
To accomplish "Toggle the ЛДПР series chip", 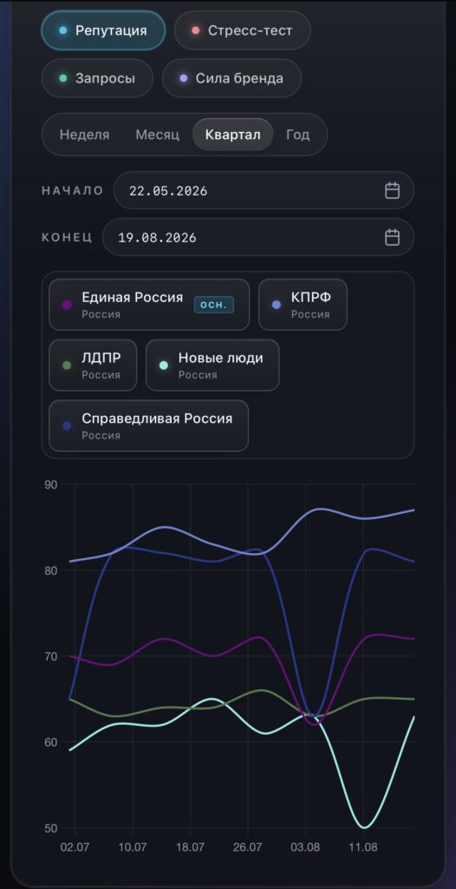I will coord(93,365).
